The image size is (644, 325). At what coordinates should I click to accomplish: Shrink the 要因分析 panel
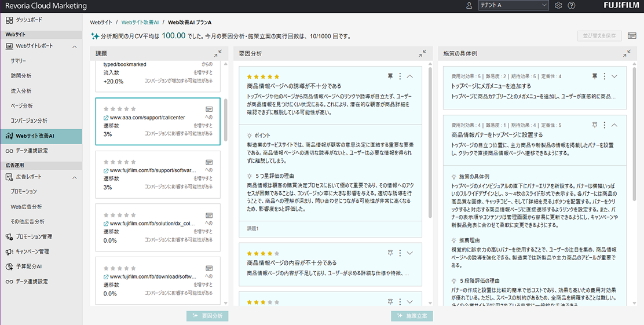422,53
